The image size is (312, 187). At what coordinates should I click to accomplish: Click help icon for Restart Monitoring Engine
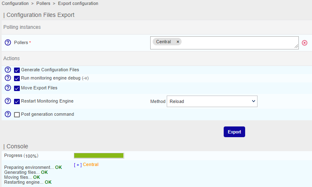tap(7, 101)
